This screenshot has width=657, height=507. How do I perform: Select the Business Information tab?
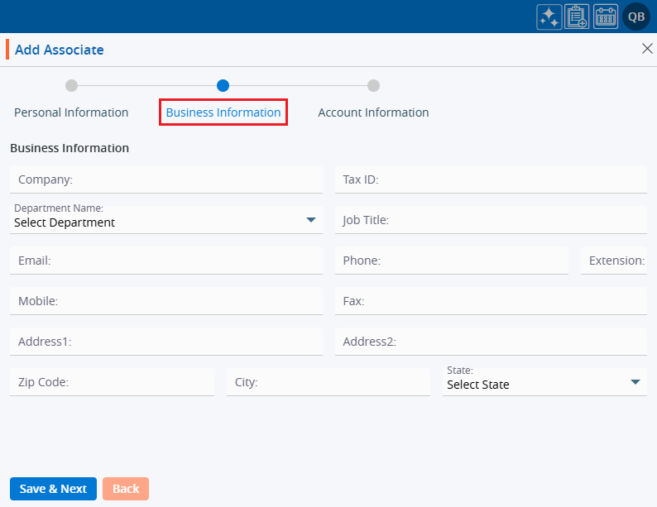coord(223,112)
